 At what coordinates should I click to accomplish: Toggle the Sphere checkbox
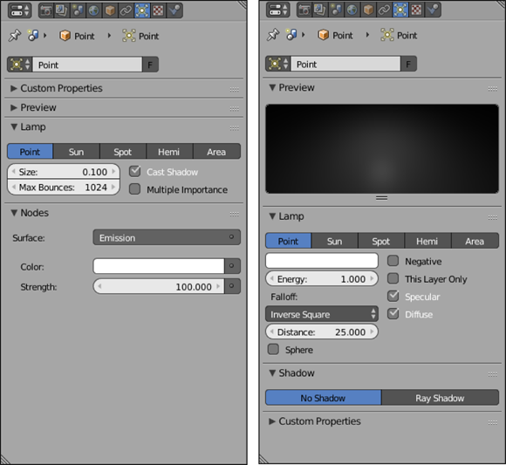[x=273, y=349]
